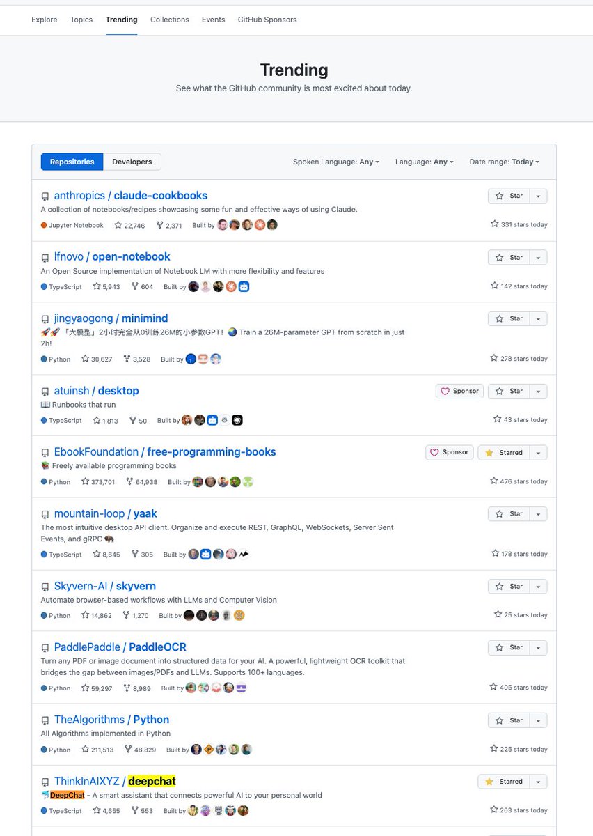The width and height of the screenshot is (593, 836).
Task: Star the TheAlgorithms Python repository
Action: coord(509,720)
